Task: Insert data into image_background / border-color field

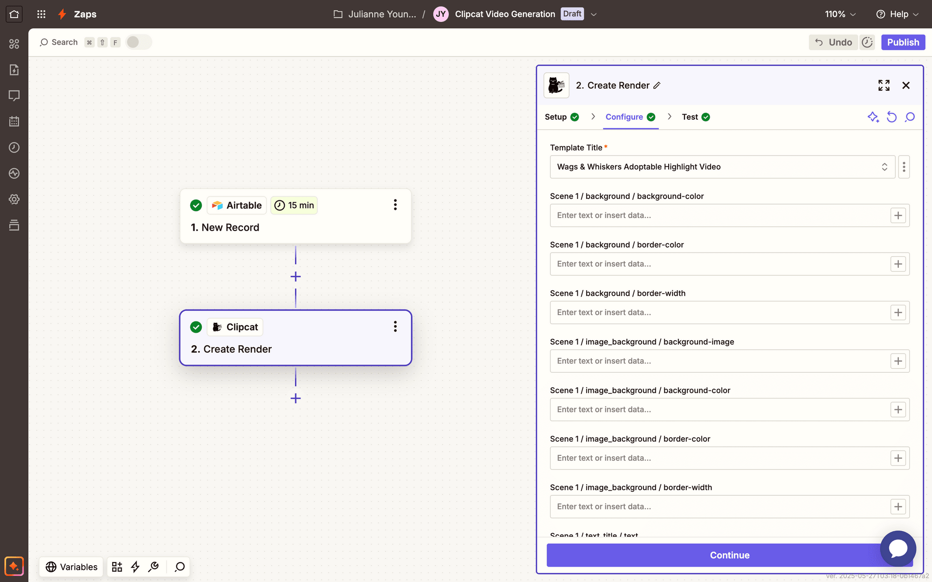Action: pyautogui.click(x=898, y=458)
